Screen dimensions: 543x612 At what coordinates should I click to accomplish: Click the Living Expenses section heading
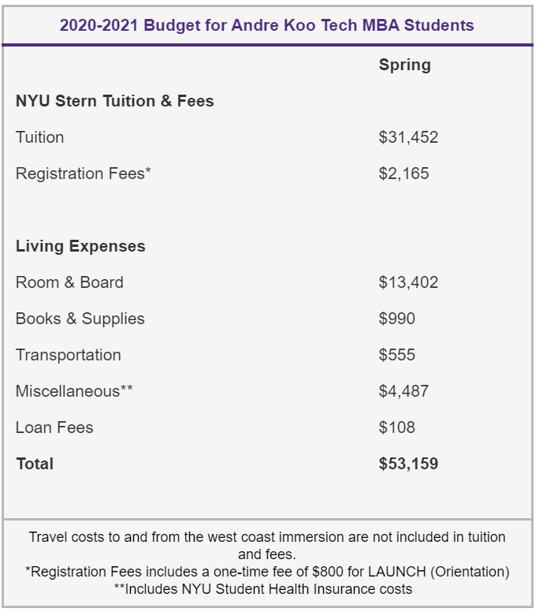tap(80, 246)
